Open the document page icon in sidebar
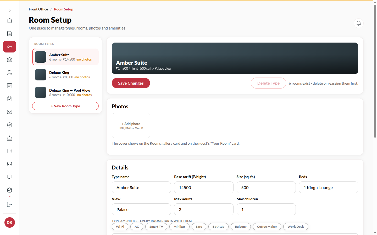Screen dimensions: 377x235 (10, 34)
